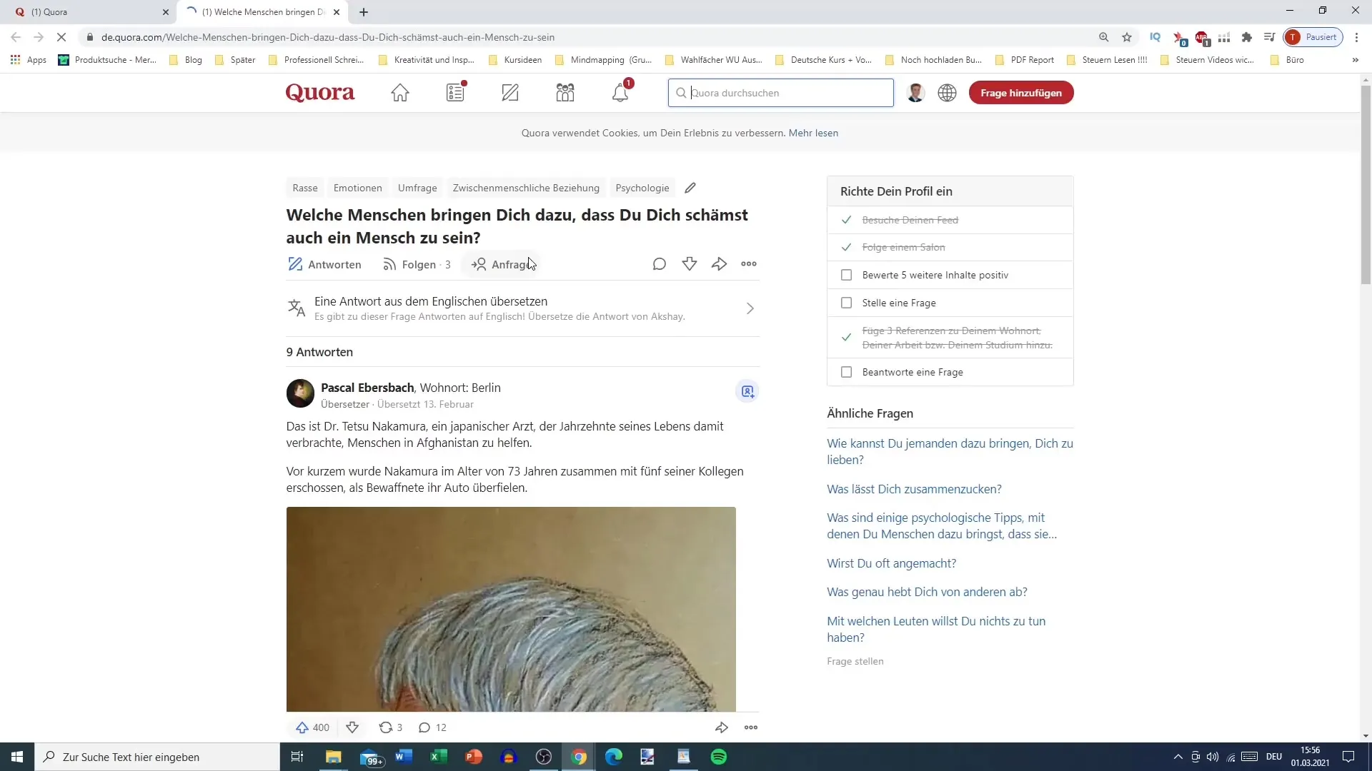Expand 'Eine Antwort aus dem Englischen übersetzen' chevron
The width and height of the screenshot is (1372, 771).
(750, 308)
